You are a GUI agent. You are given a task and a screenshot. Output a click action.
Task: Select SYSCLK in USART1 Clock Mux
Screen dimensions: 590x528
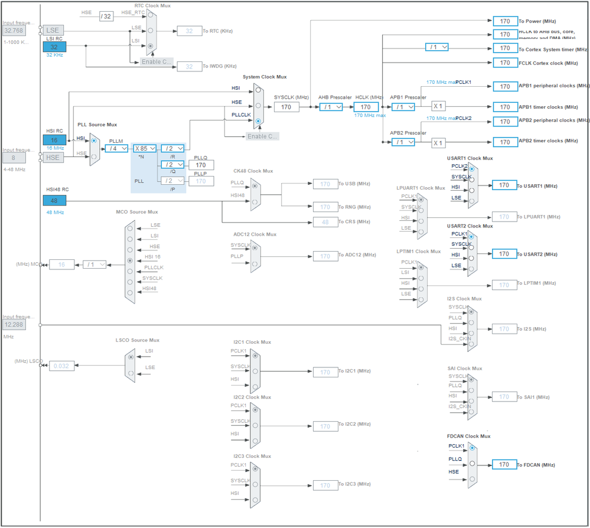(x=472, y=180)
